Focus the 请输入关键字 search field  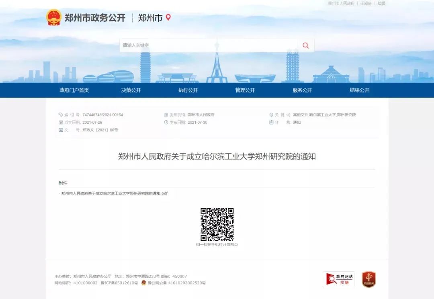pyautogui.click(x=209, y=45)
